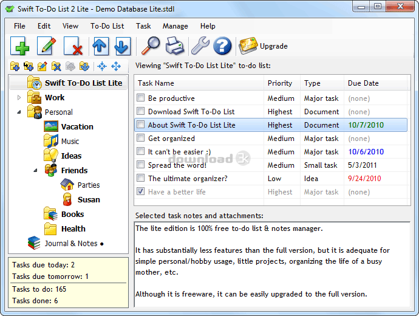Click the blue question mark help icon
Screen dimensions: 419x316
tap(222, 46)
